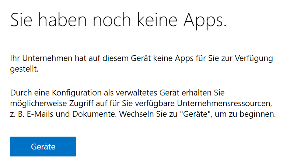The image size is (283, 166).
Task: Click the 'Durch eine Konfiguration' text line
Action: pos(117,93)
